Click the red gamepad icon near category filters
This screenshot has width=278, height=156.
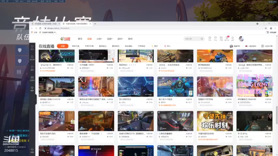coord(246,46)
